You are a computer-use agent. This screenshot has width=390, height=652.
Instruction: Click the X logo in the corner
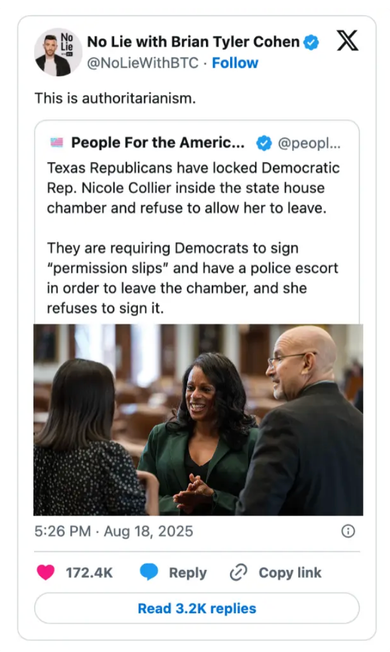348,40
